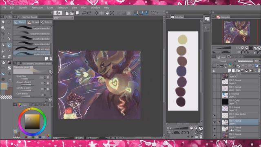Open the File menu
Image resolution: width=261 pixels, height=147 pixels.
pyautogui.click(x=4, y=8)
